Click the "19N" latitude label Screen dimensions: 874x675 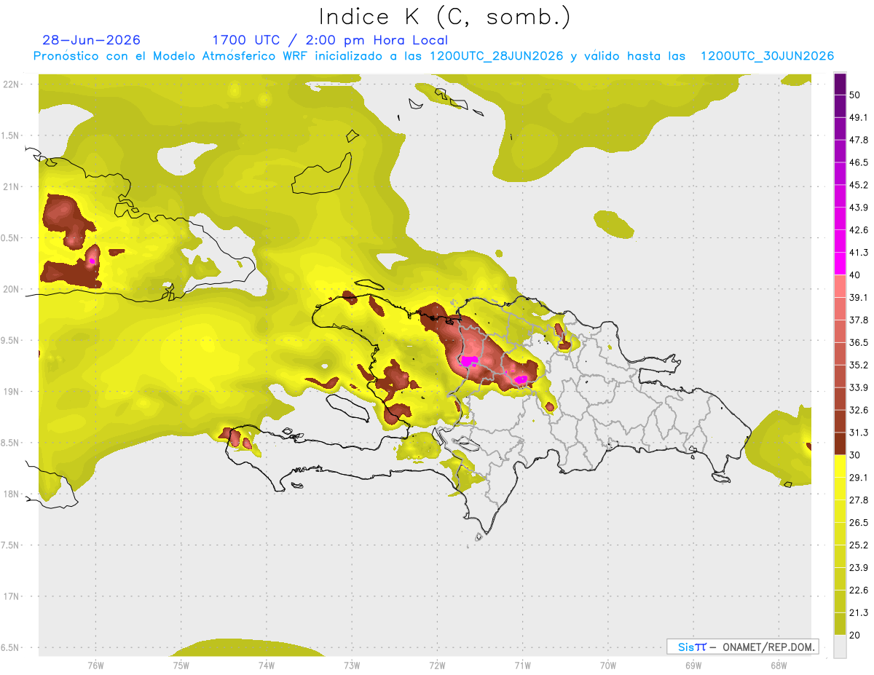pos(10,391)
